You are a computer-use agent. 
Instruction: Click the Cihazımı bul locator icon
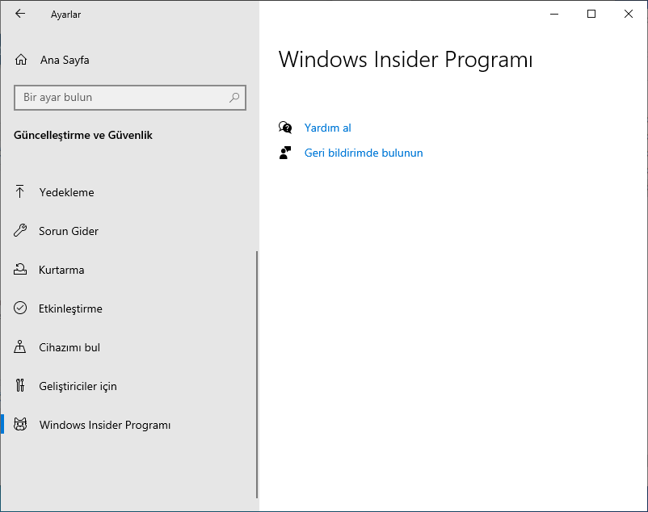[x=20, y=346]
